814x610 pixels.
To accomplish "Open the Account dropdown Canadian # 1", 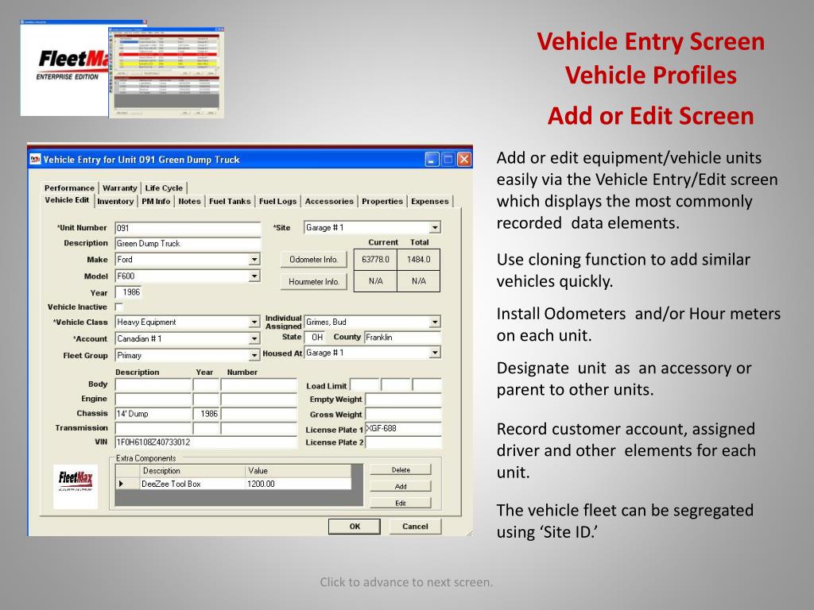I will tap(254, 338).
